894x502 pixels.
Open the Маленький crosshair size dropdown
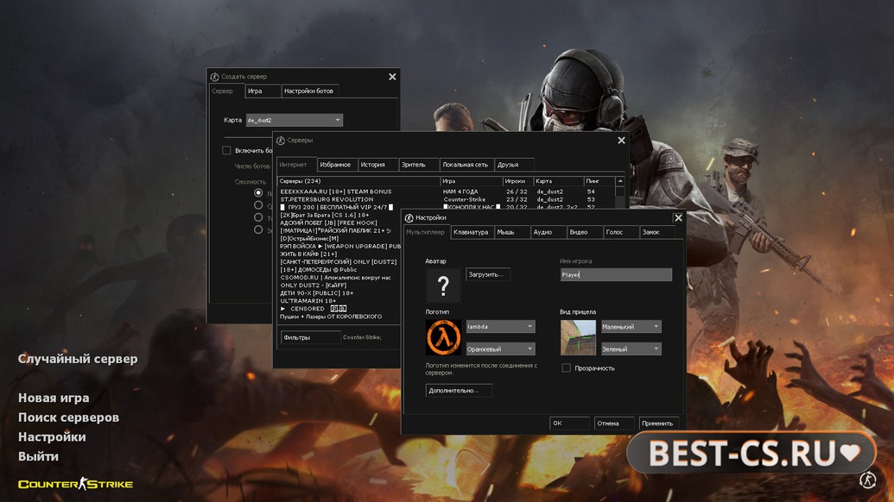pos(631,327)
